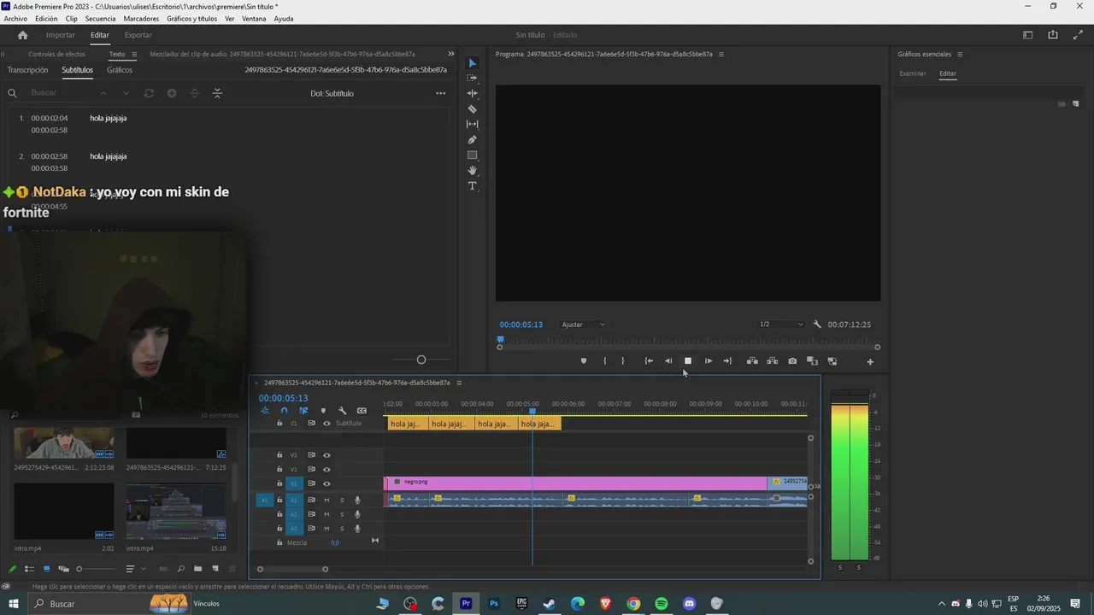Toggle visibility of track V3

point(326,455)
